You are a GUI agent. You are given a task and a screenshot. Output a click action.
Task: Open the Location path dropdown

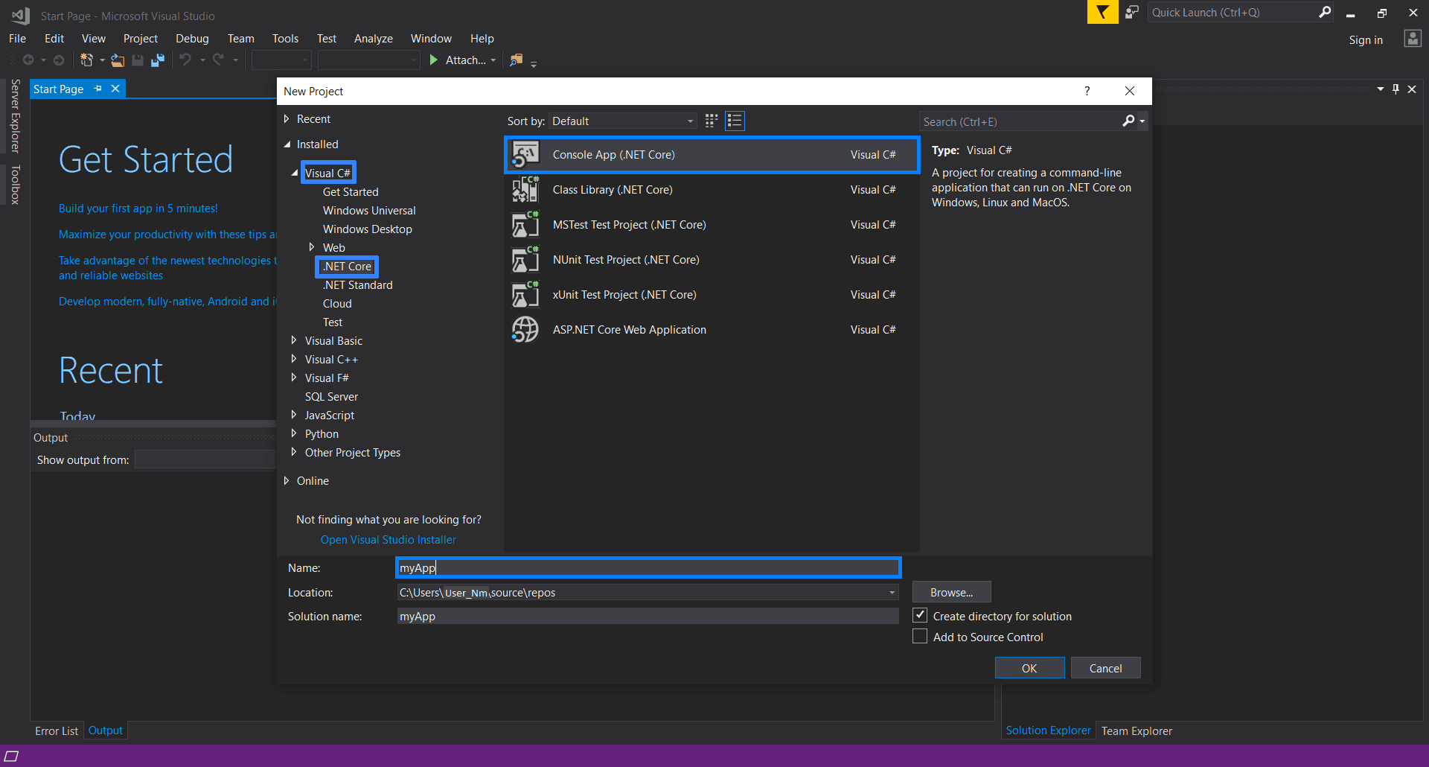pos(892,593)
